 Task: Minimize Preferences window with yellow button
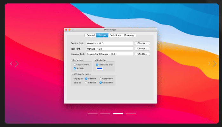click(69, 30)
